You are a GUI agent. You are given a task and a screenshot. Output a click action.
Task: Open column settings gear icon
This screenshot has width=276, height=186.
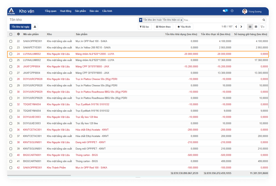point(18,34)
